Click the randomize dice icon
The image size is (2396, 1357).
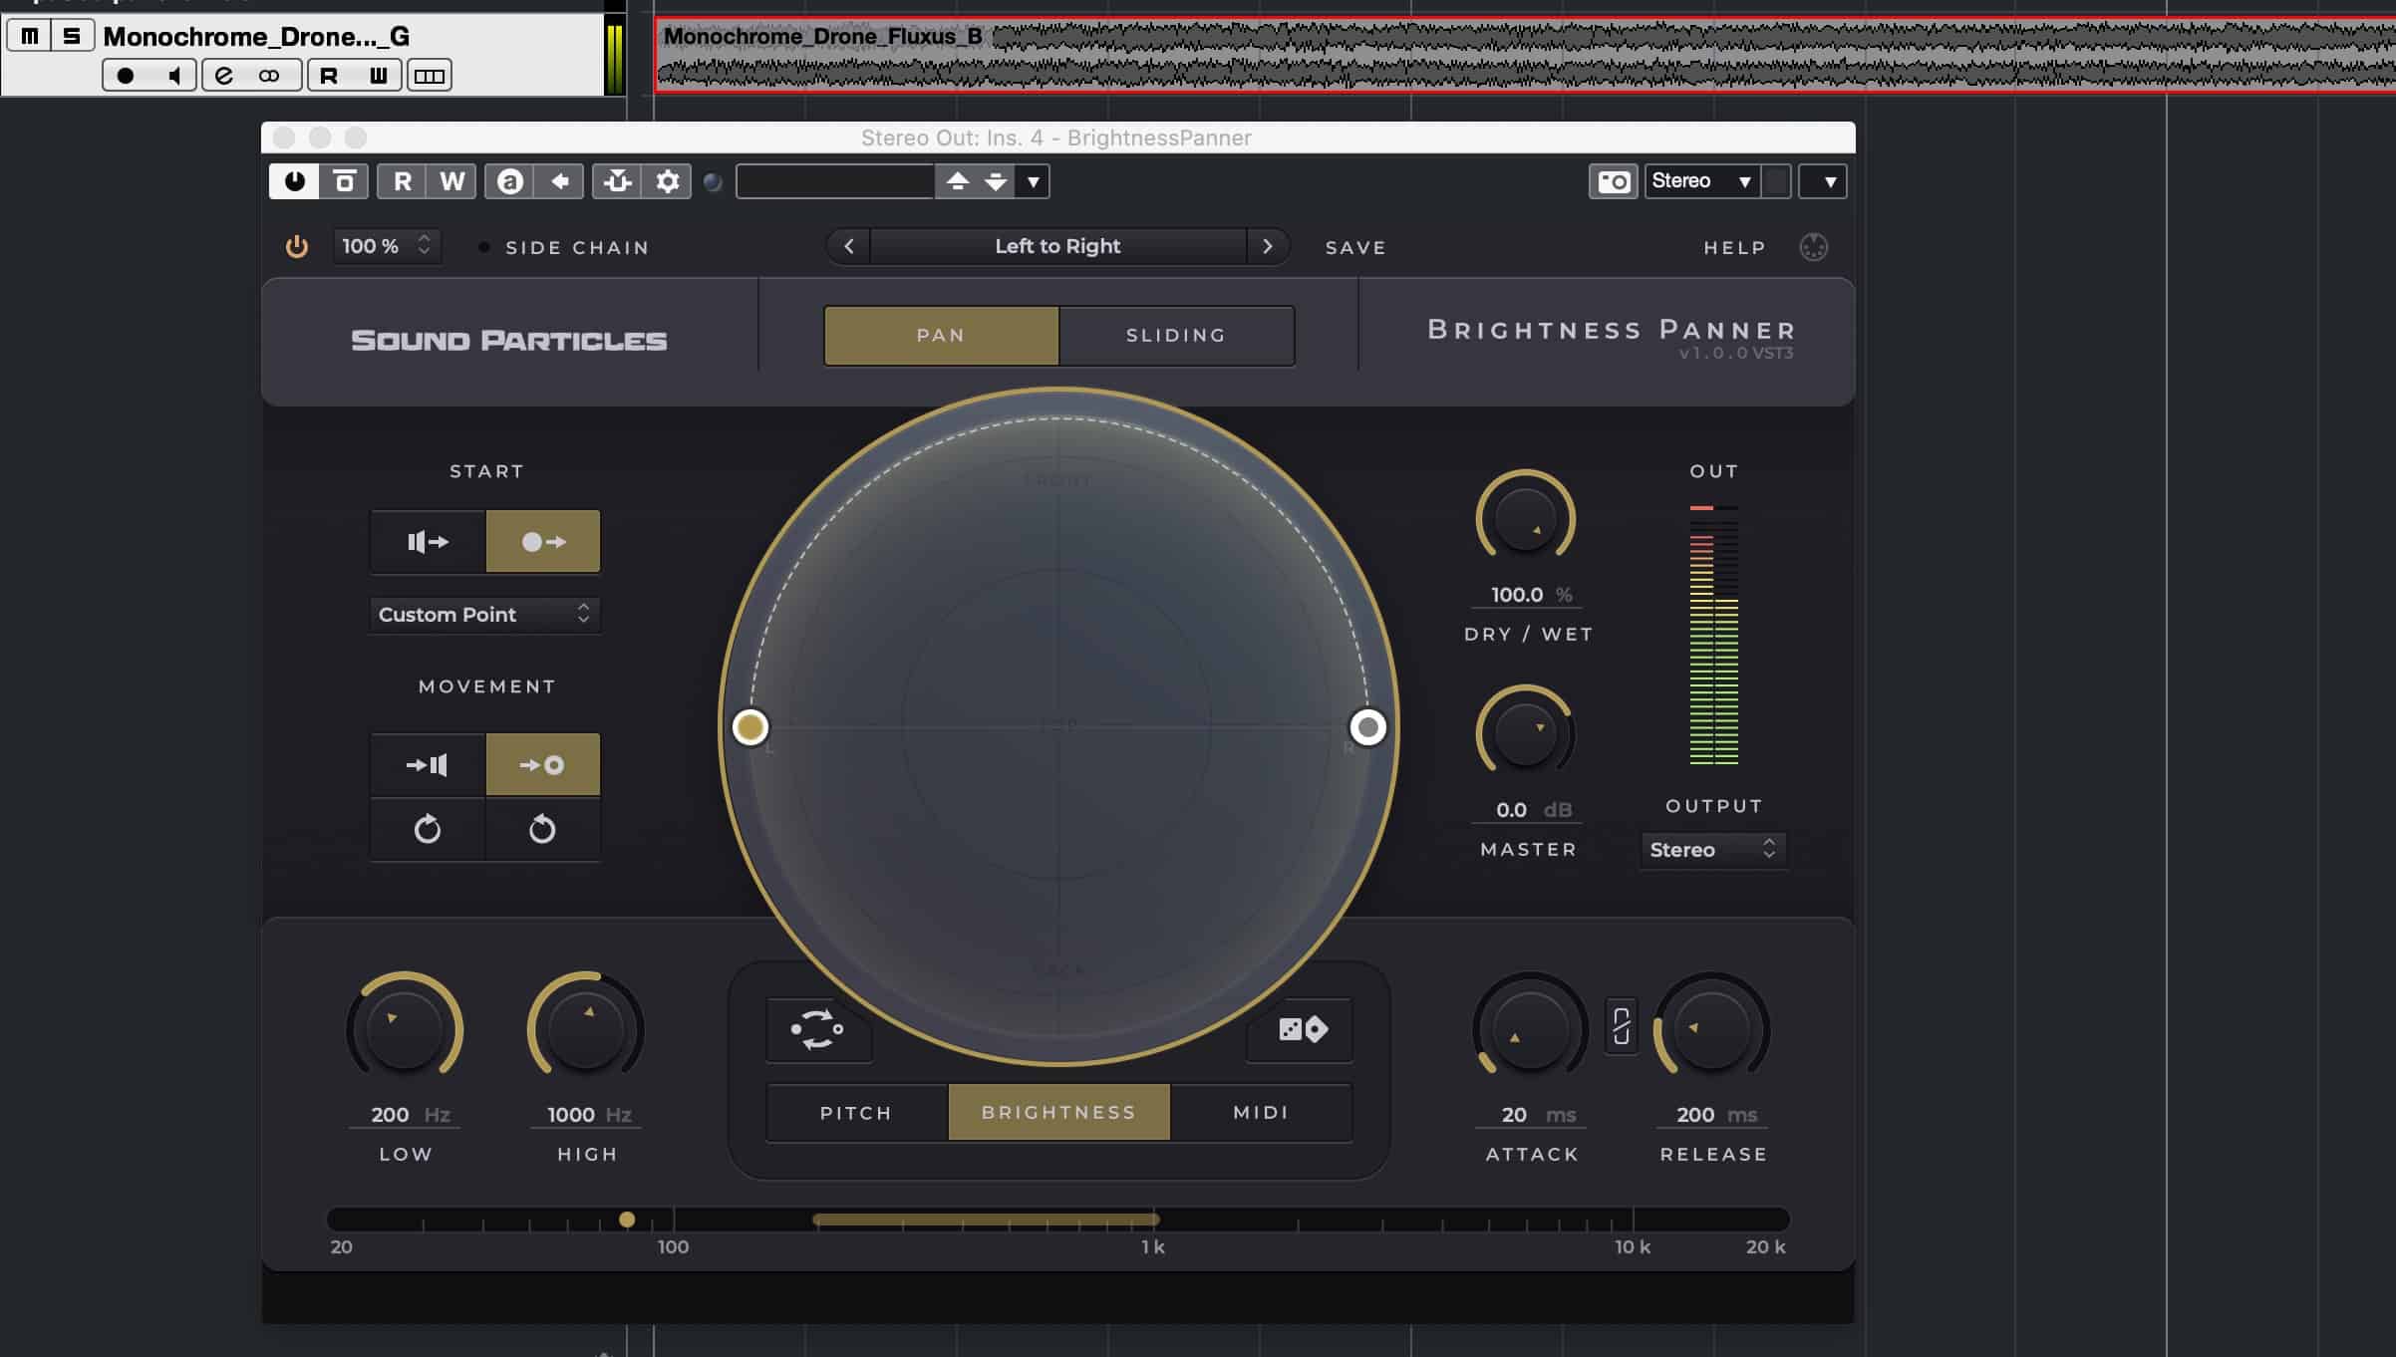tap(1301, 1029)
